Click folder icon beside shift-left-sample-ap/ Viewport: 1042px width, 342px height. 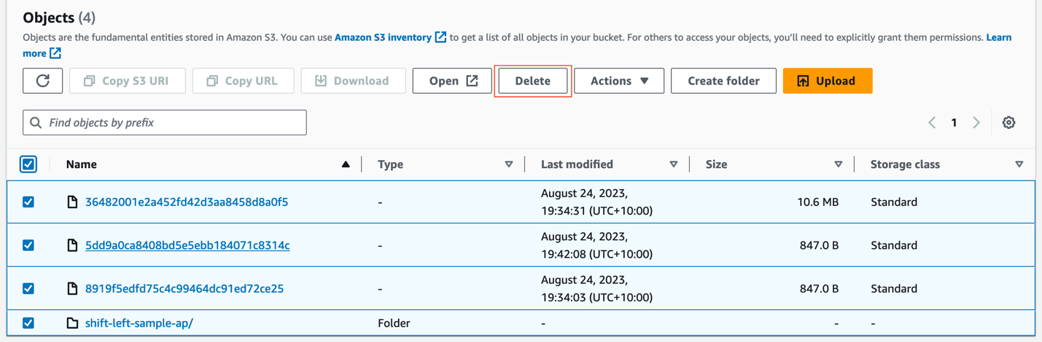[72, 323]
